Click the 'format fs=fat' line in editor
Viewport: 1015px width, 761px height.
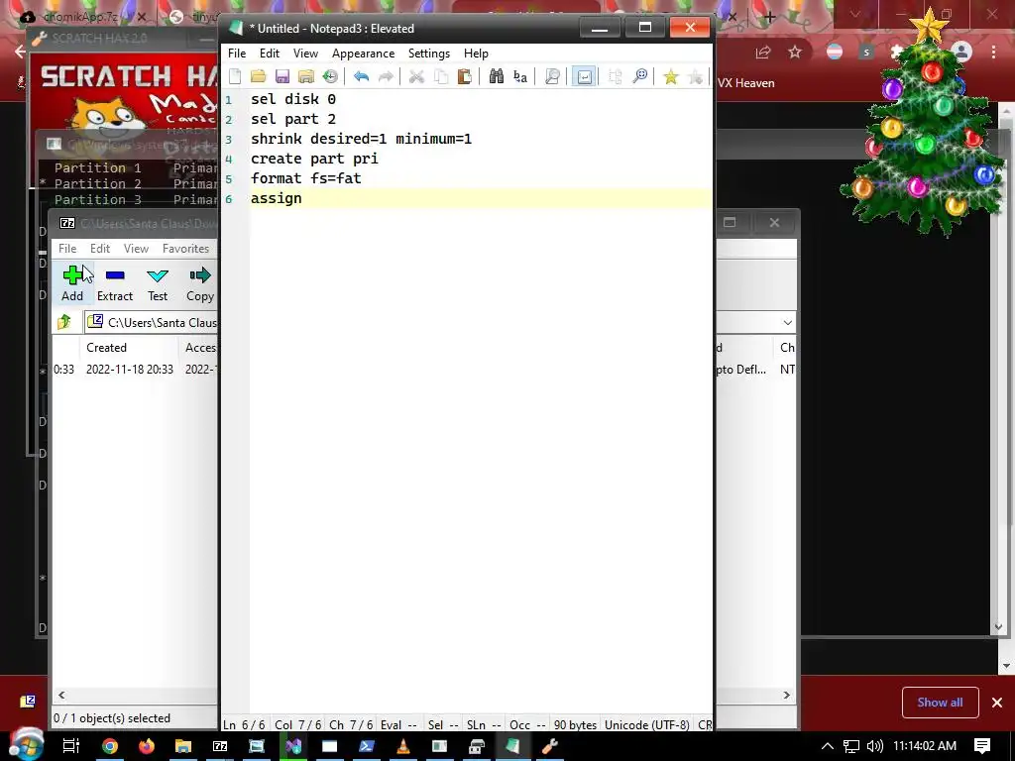tap(306, 178)
